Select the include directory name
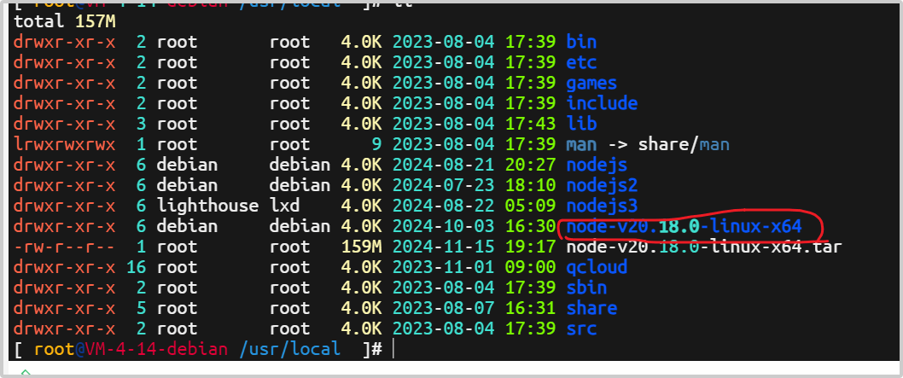The height and width of the screenshot is (378, 903). click(x=602, y=103)
